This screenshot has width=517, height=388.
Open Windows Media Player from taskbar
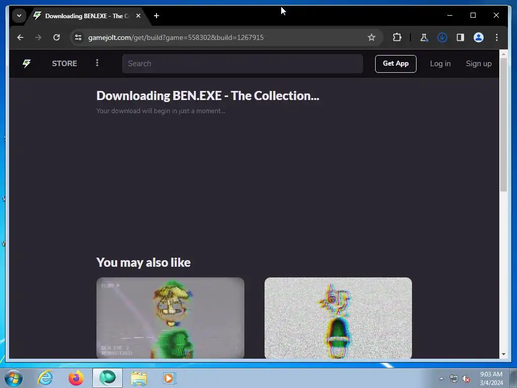click(170, 378)
